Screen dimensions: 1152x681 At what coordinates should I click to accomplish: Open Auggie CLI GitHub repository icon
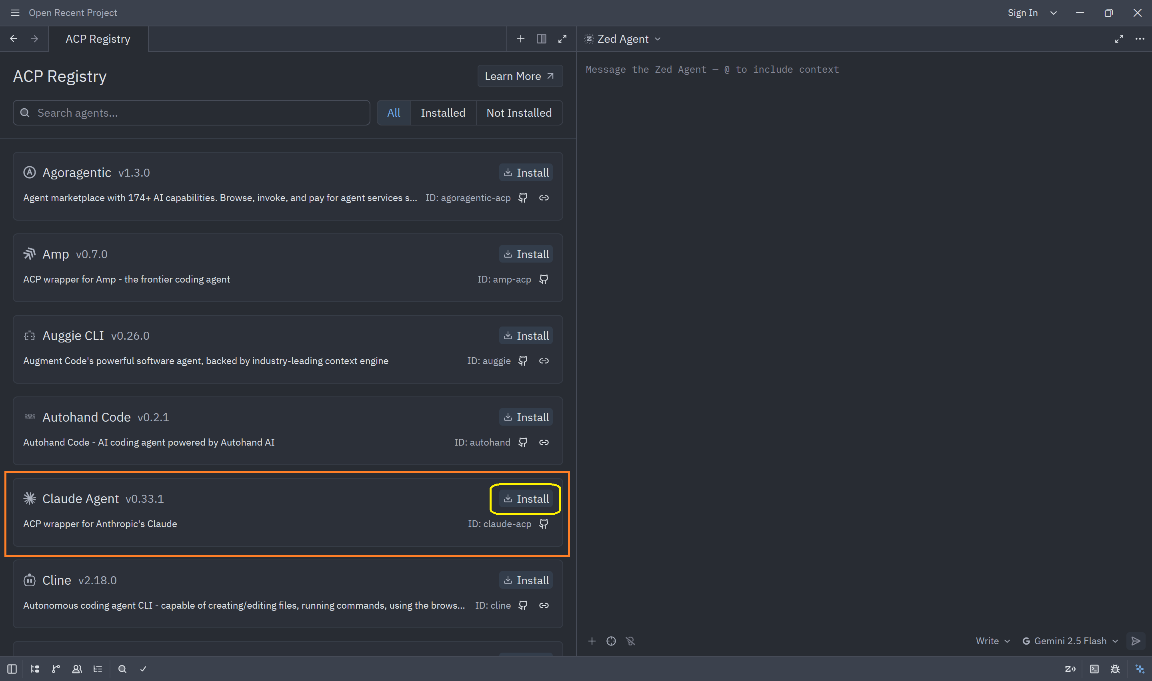[x=523, y=361]
